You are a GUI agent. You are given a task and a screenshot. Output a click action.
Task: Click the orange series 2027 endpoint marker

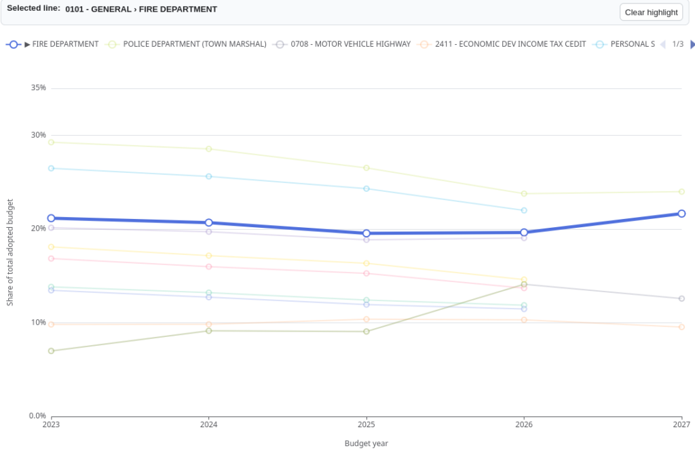(681, 327)
